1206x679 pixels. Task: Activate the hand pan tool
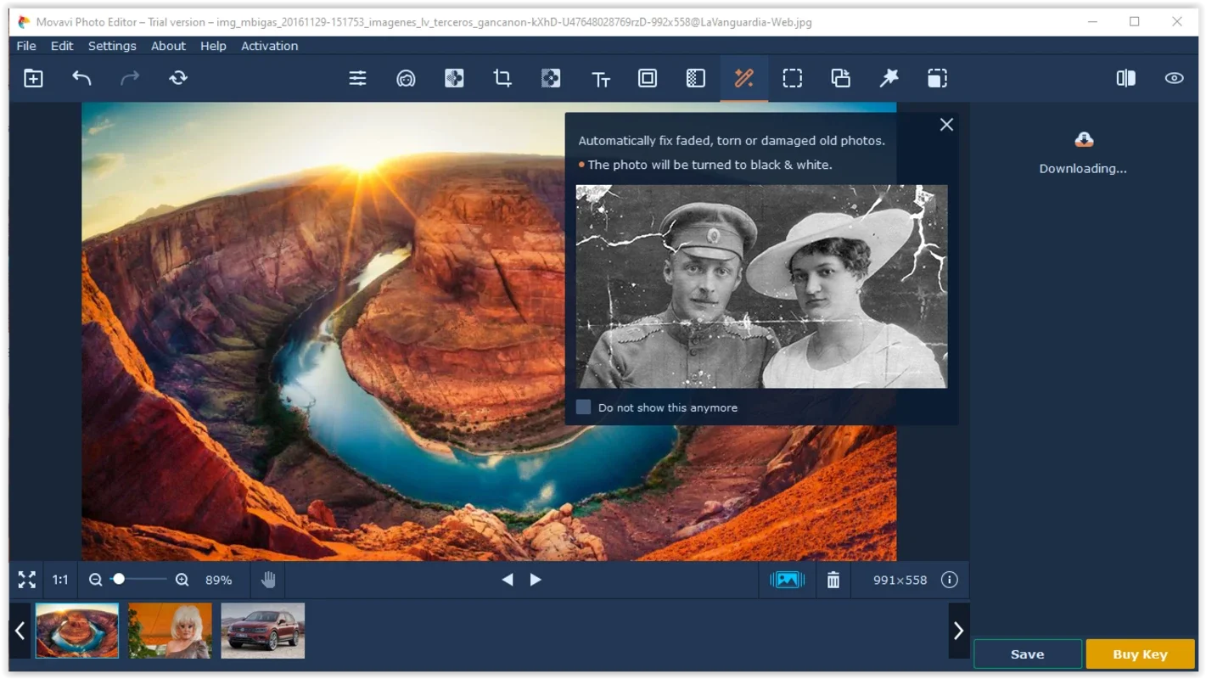[268, 580]
